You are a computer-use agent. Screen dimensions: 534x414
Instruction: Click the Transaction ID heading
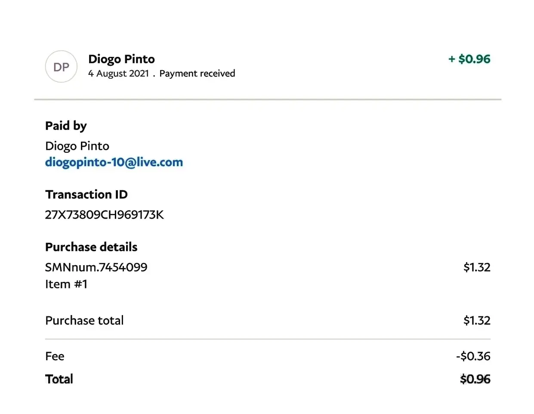click(86, 195)
